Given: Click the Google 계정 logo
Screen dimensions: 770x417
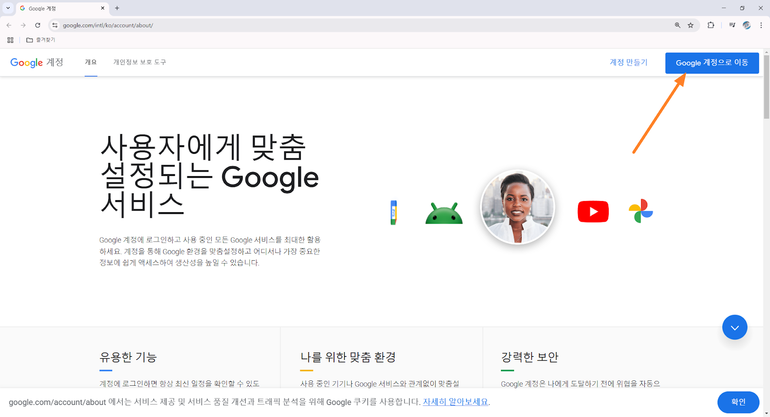Looking at the screenshot, I should pyautogui.click(x=37, y=63).
